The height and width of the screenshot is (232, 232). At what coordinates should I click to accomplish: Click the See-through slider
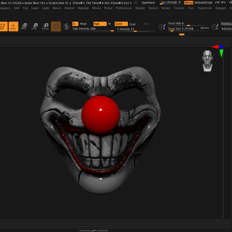[x=170, y=3]
